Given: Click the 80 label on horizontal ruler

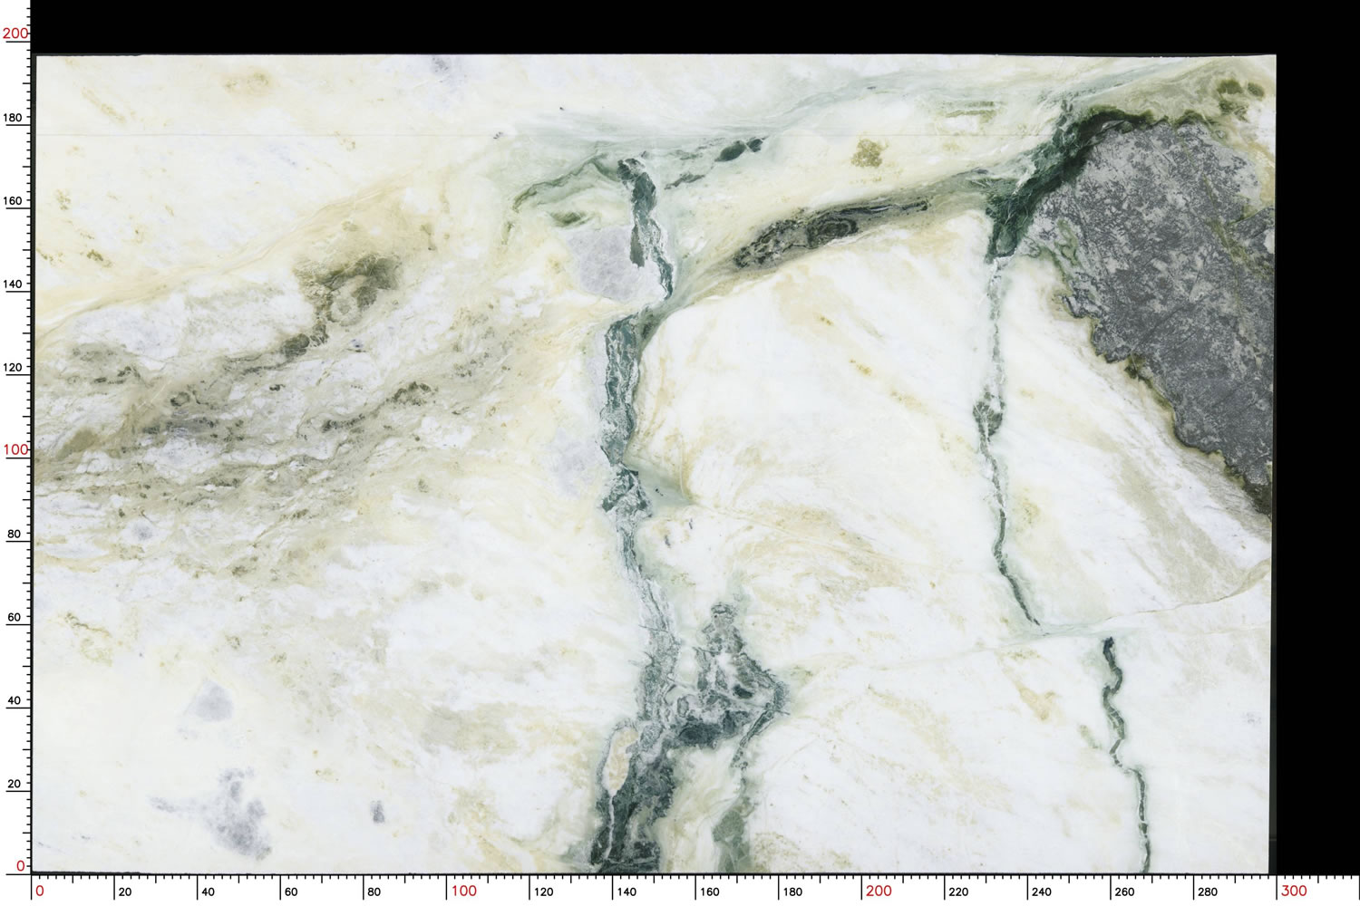Looking at the screenshot, I should 374,892.
